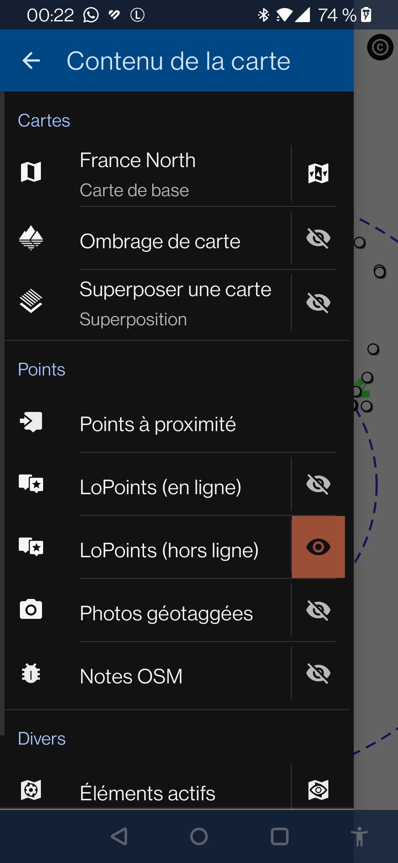Tap the copyright icon on the map
Image resolution: width=398 pixels, height=863 pixels.
click(x=380, y=47)
